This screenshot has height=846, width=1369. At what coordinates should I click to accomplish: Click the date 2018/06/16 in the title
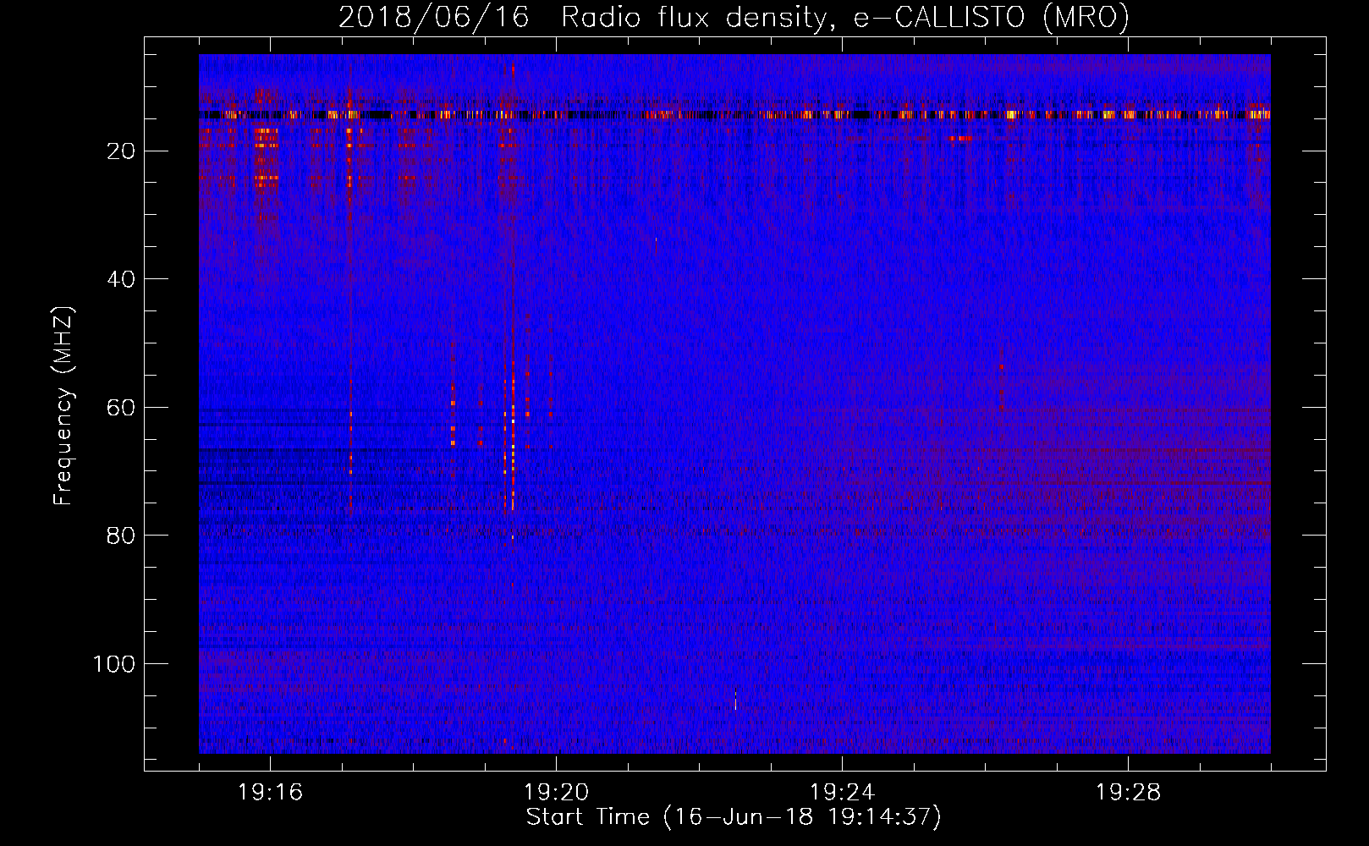click(434, 18)
